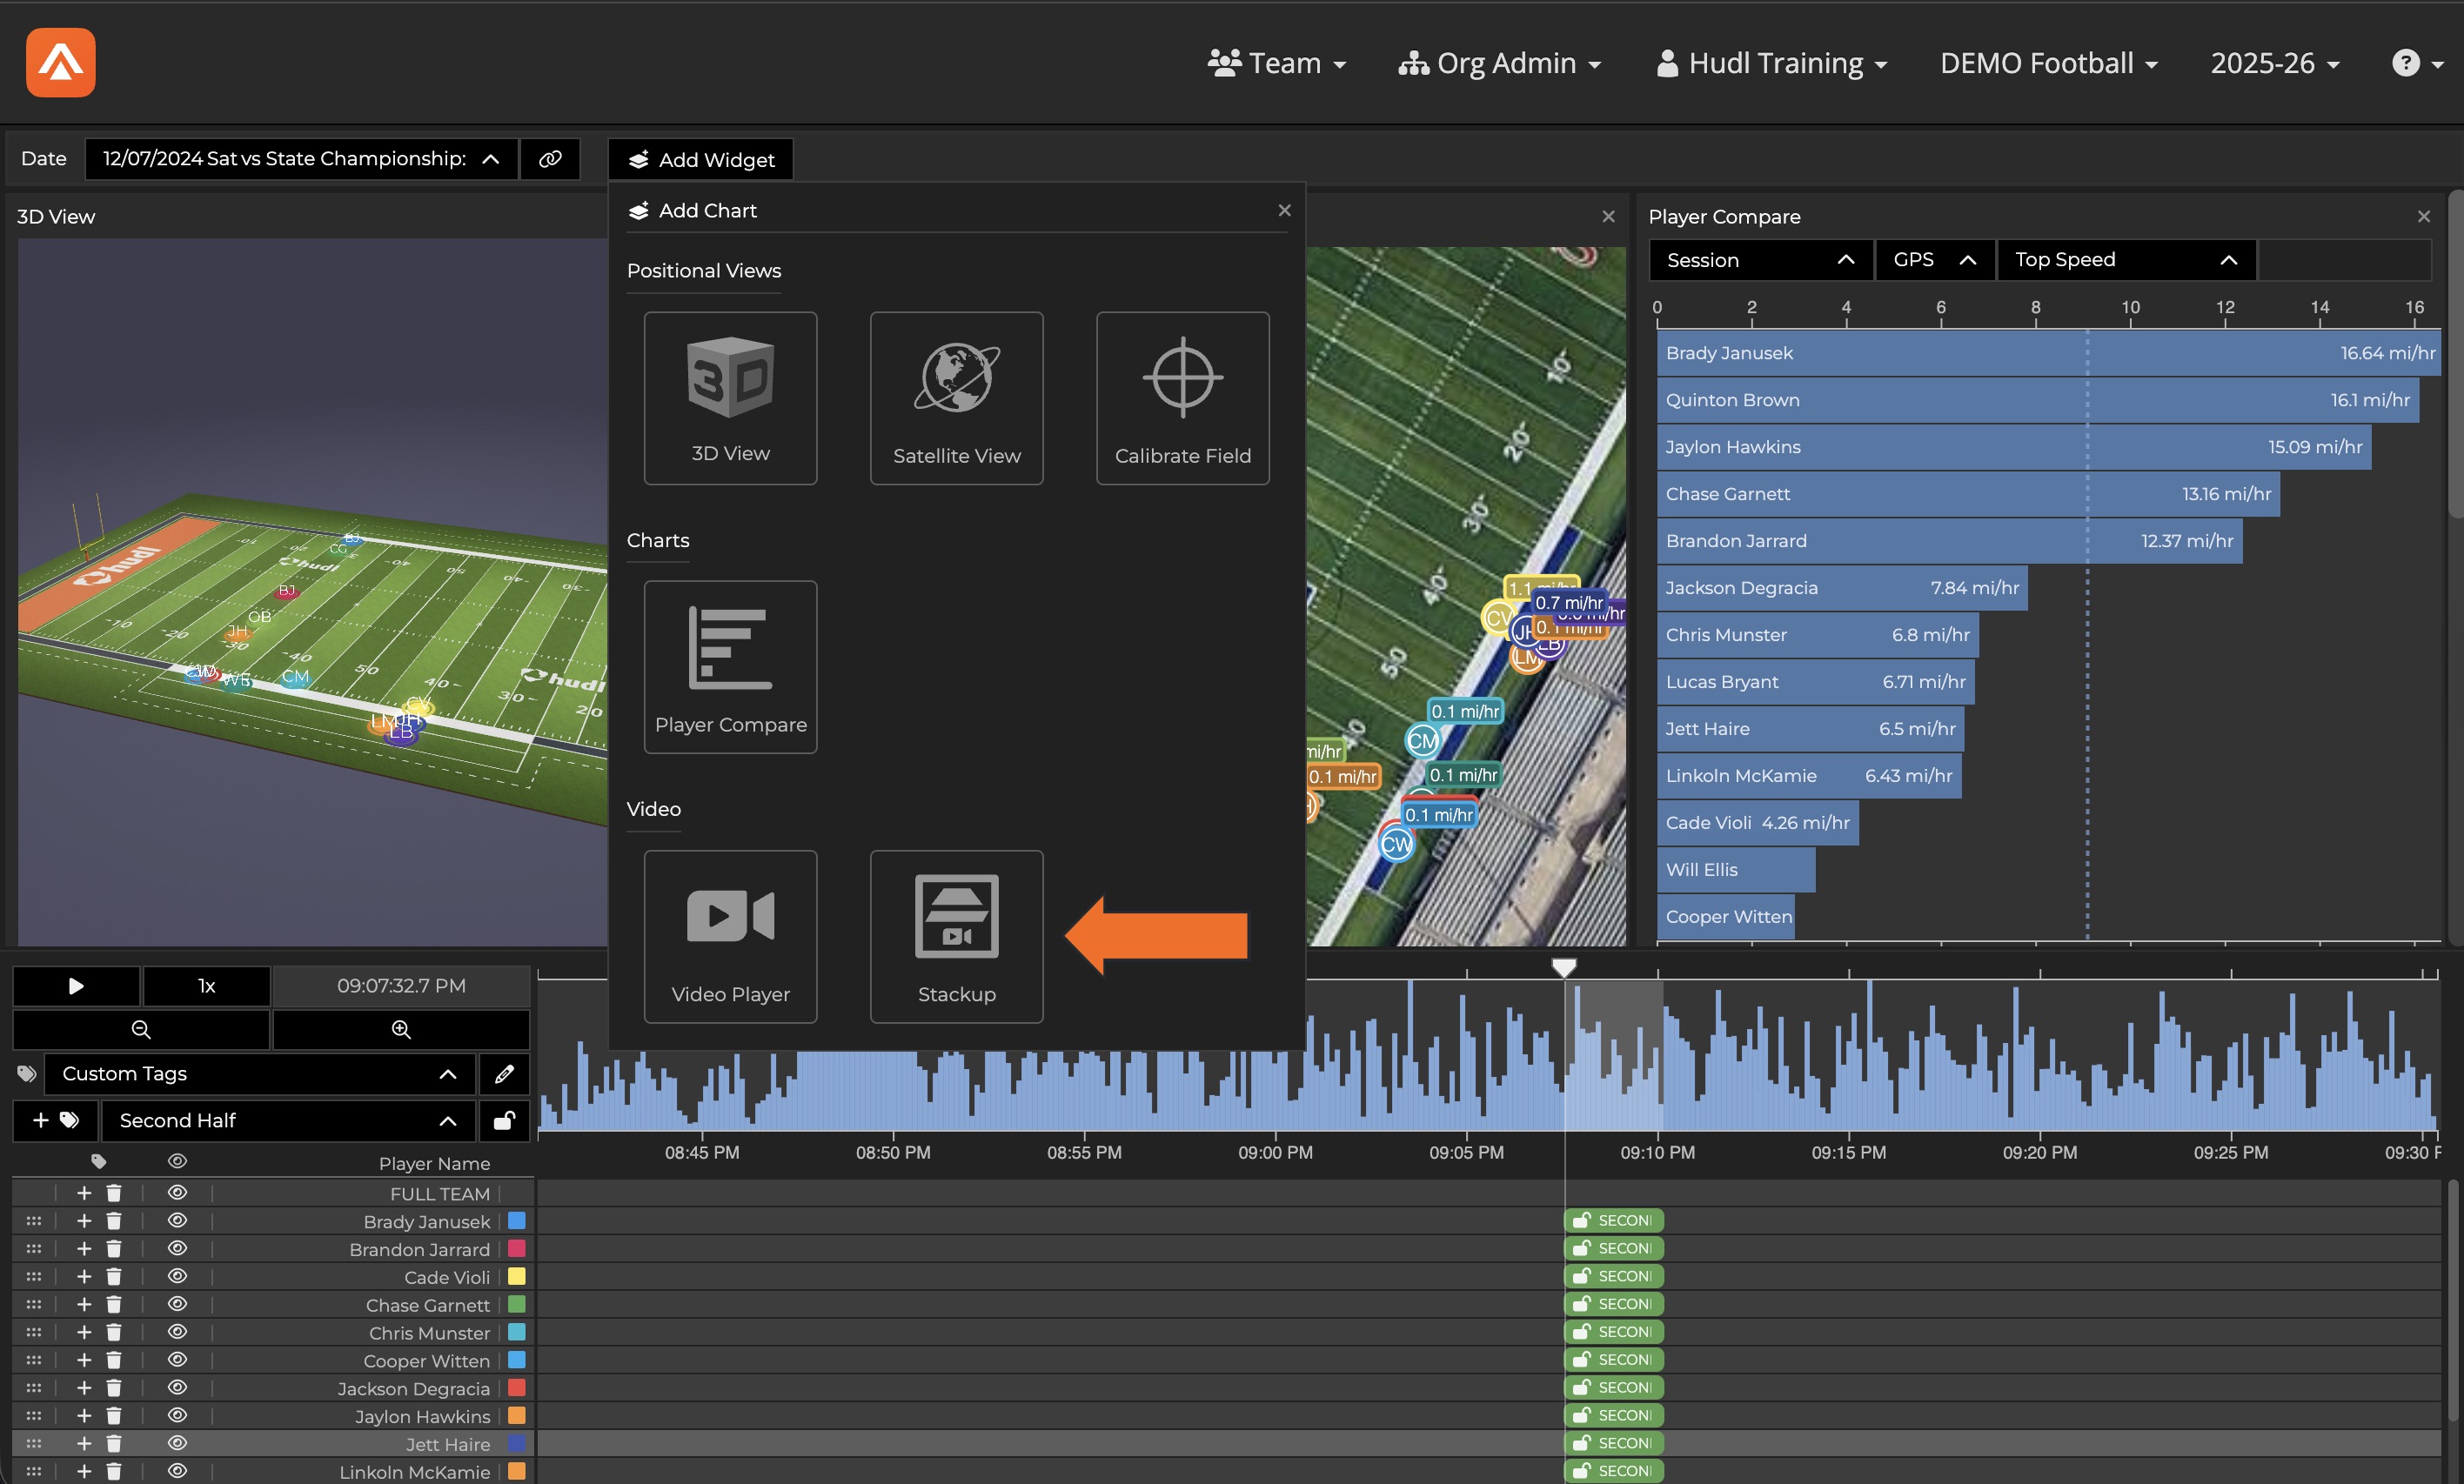The image size is (2464, 1484).
Task: Toggle the Second Half unlock icon
Action: [x=504, y=1120]
